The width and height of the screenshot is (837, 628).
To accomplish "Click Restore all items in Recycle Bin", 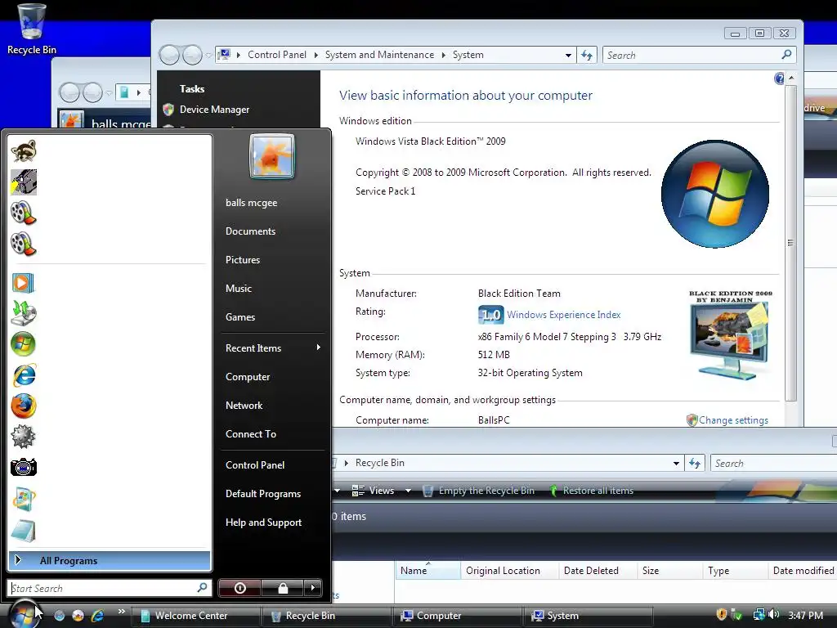I will [x=591, y=491].
